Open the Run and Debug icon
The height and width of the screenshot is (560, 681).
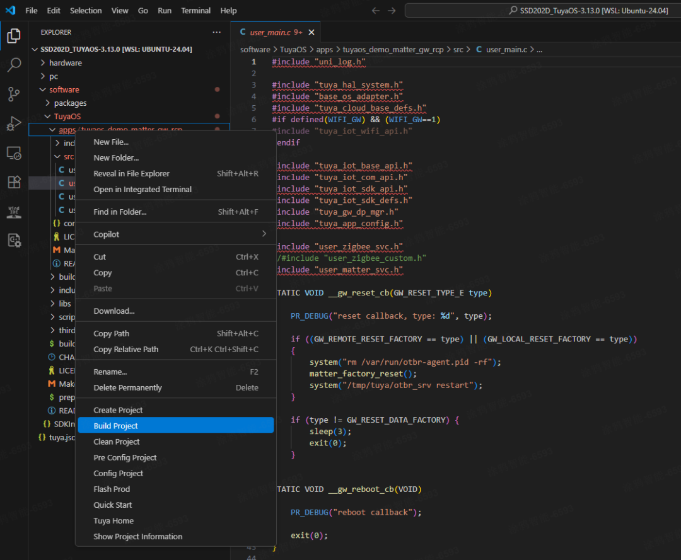14,123
